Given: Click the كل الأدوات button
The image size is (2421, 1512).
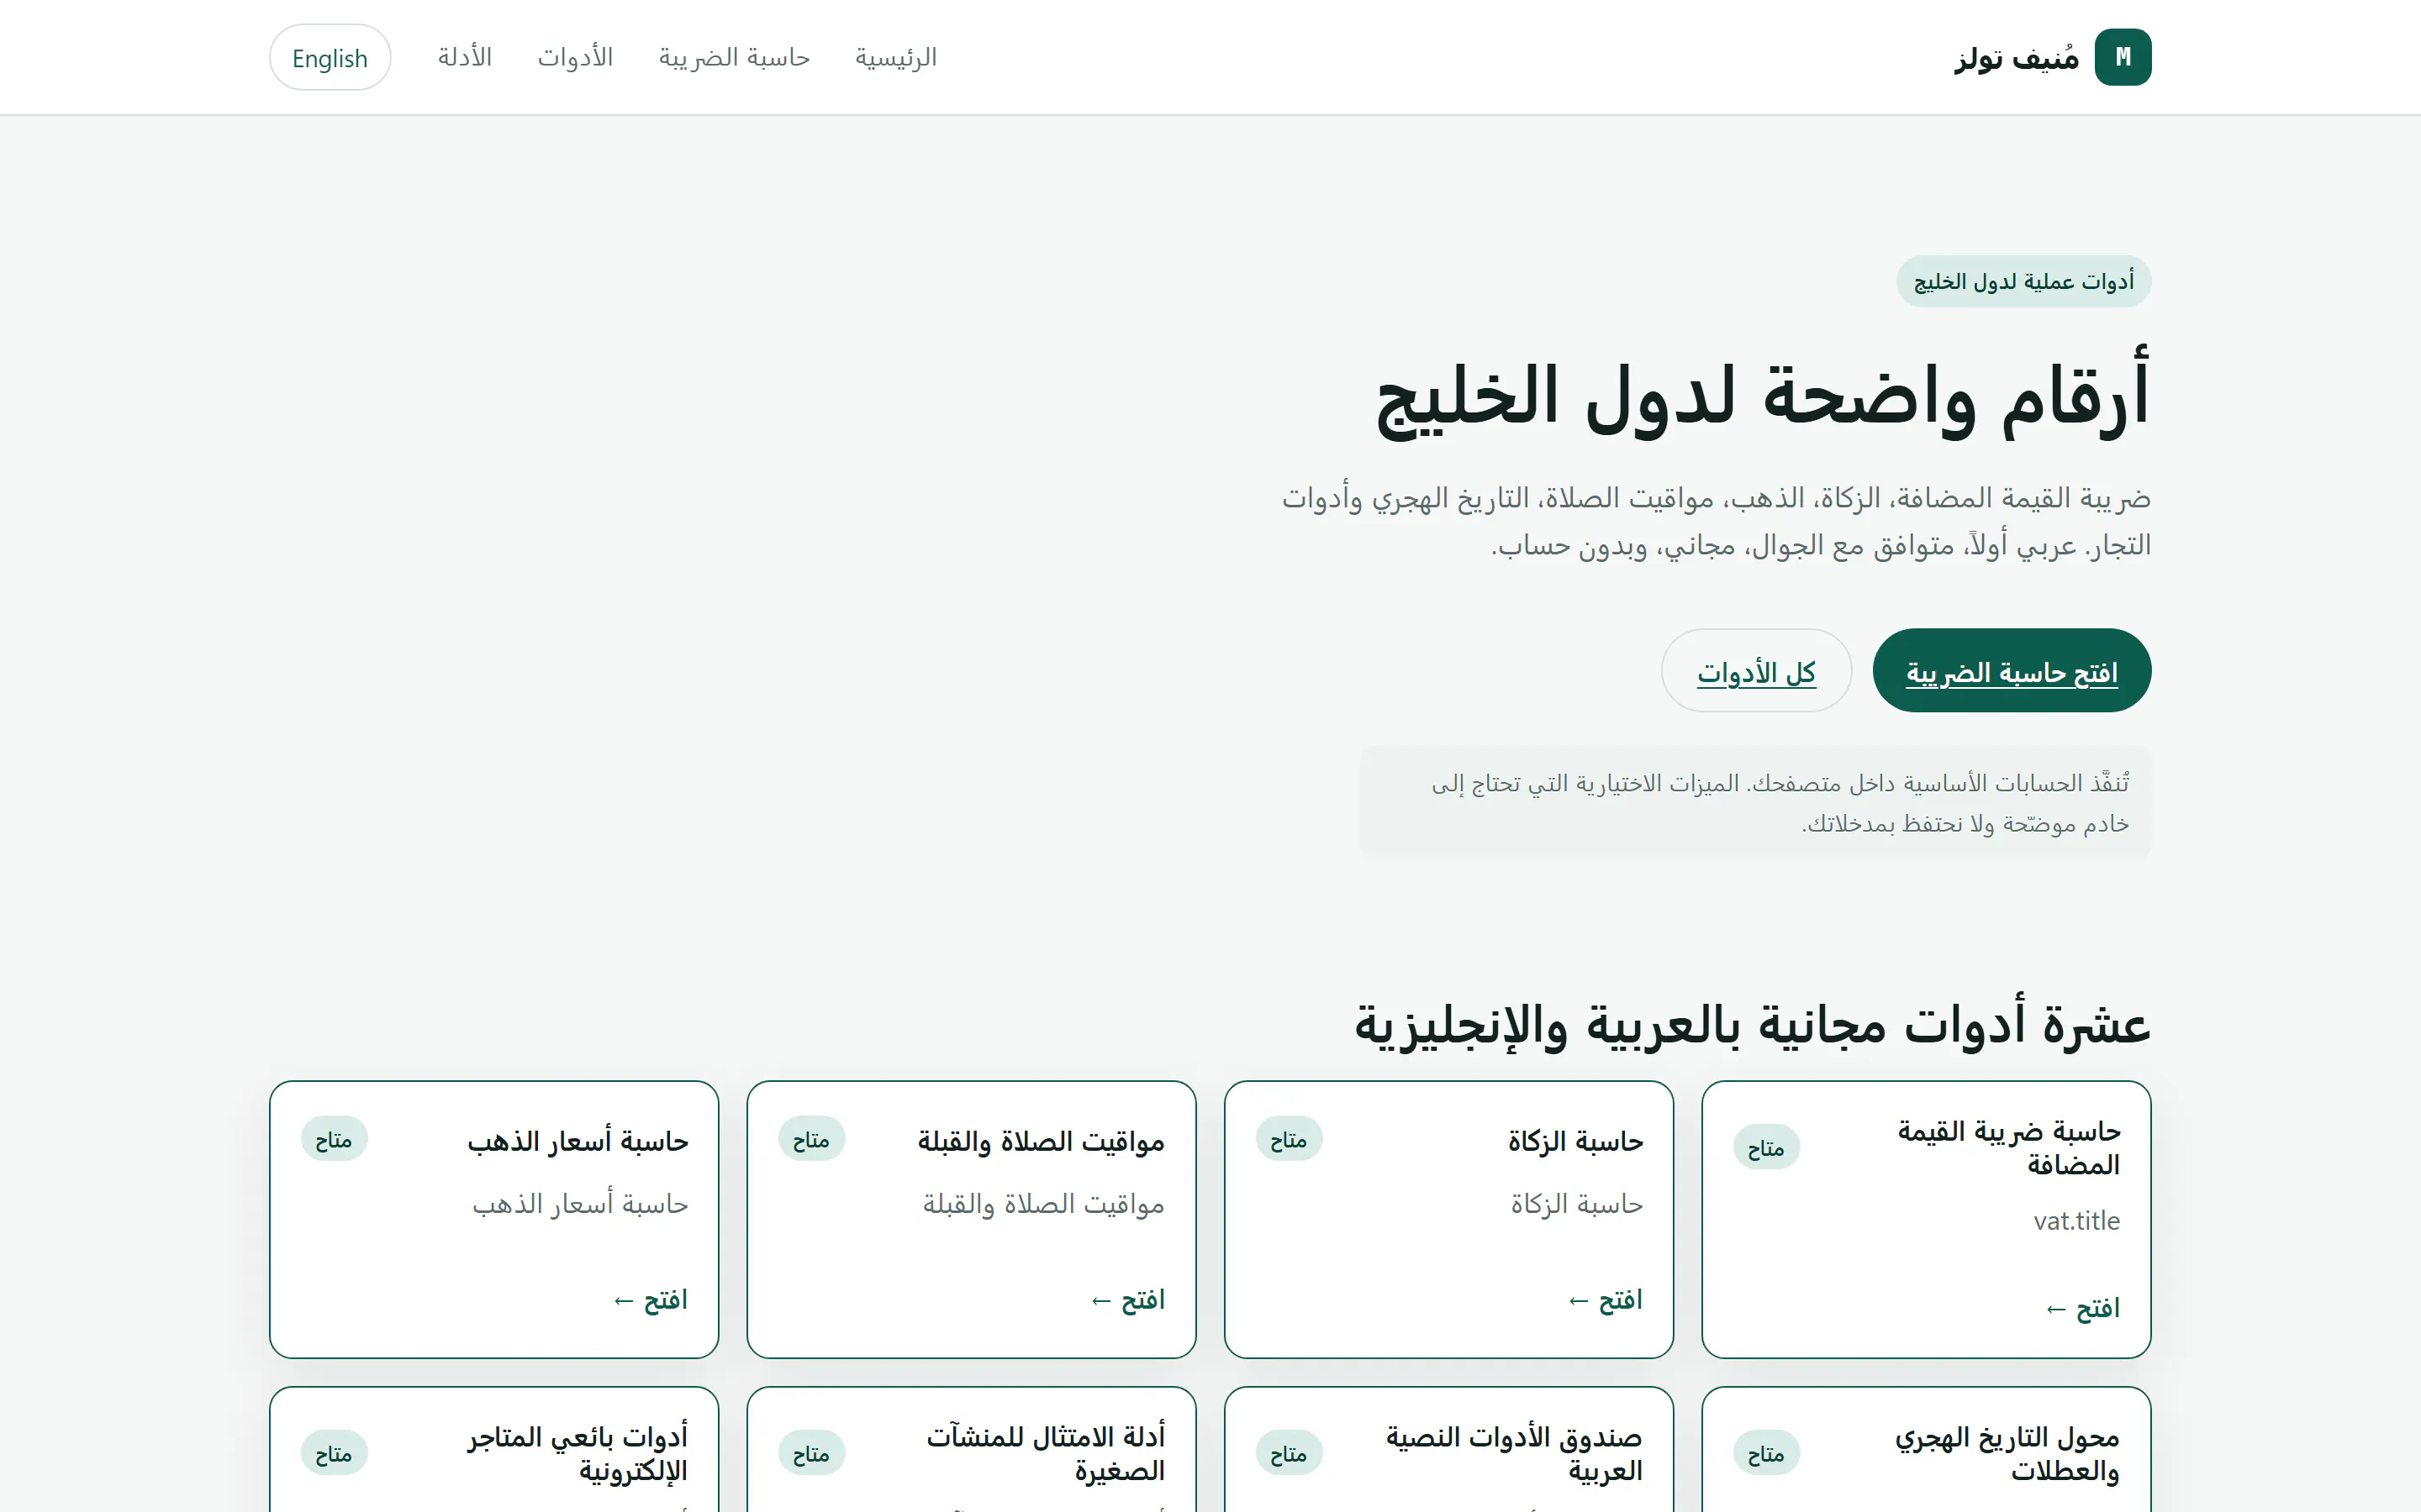Looking at the screenshot, I should point(1756,670).
